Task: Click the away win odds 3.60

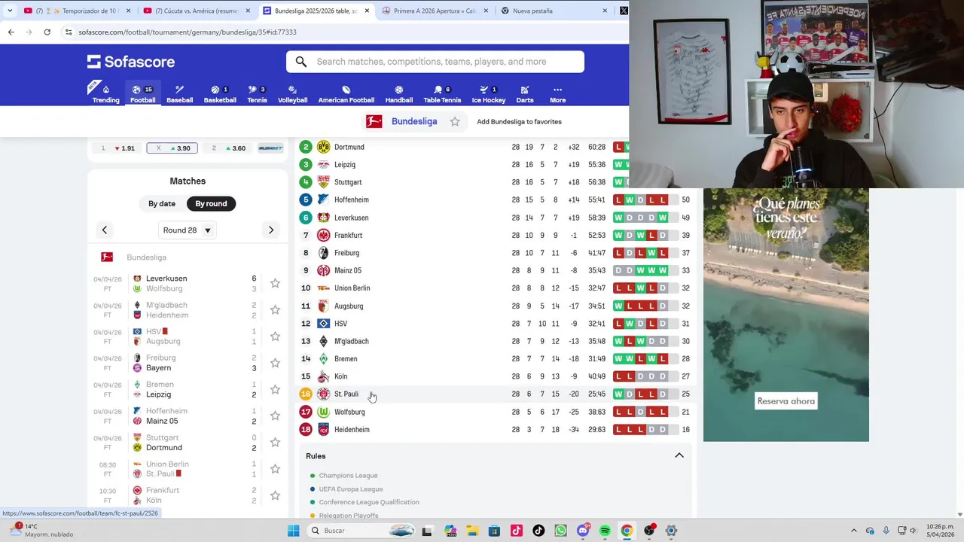Action: pyautogui.click(x=230, y=148)
